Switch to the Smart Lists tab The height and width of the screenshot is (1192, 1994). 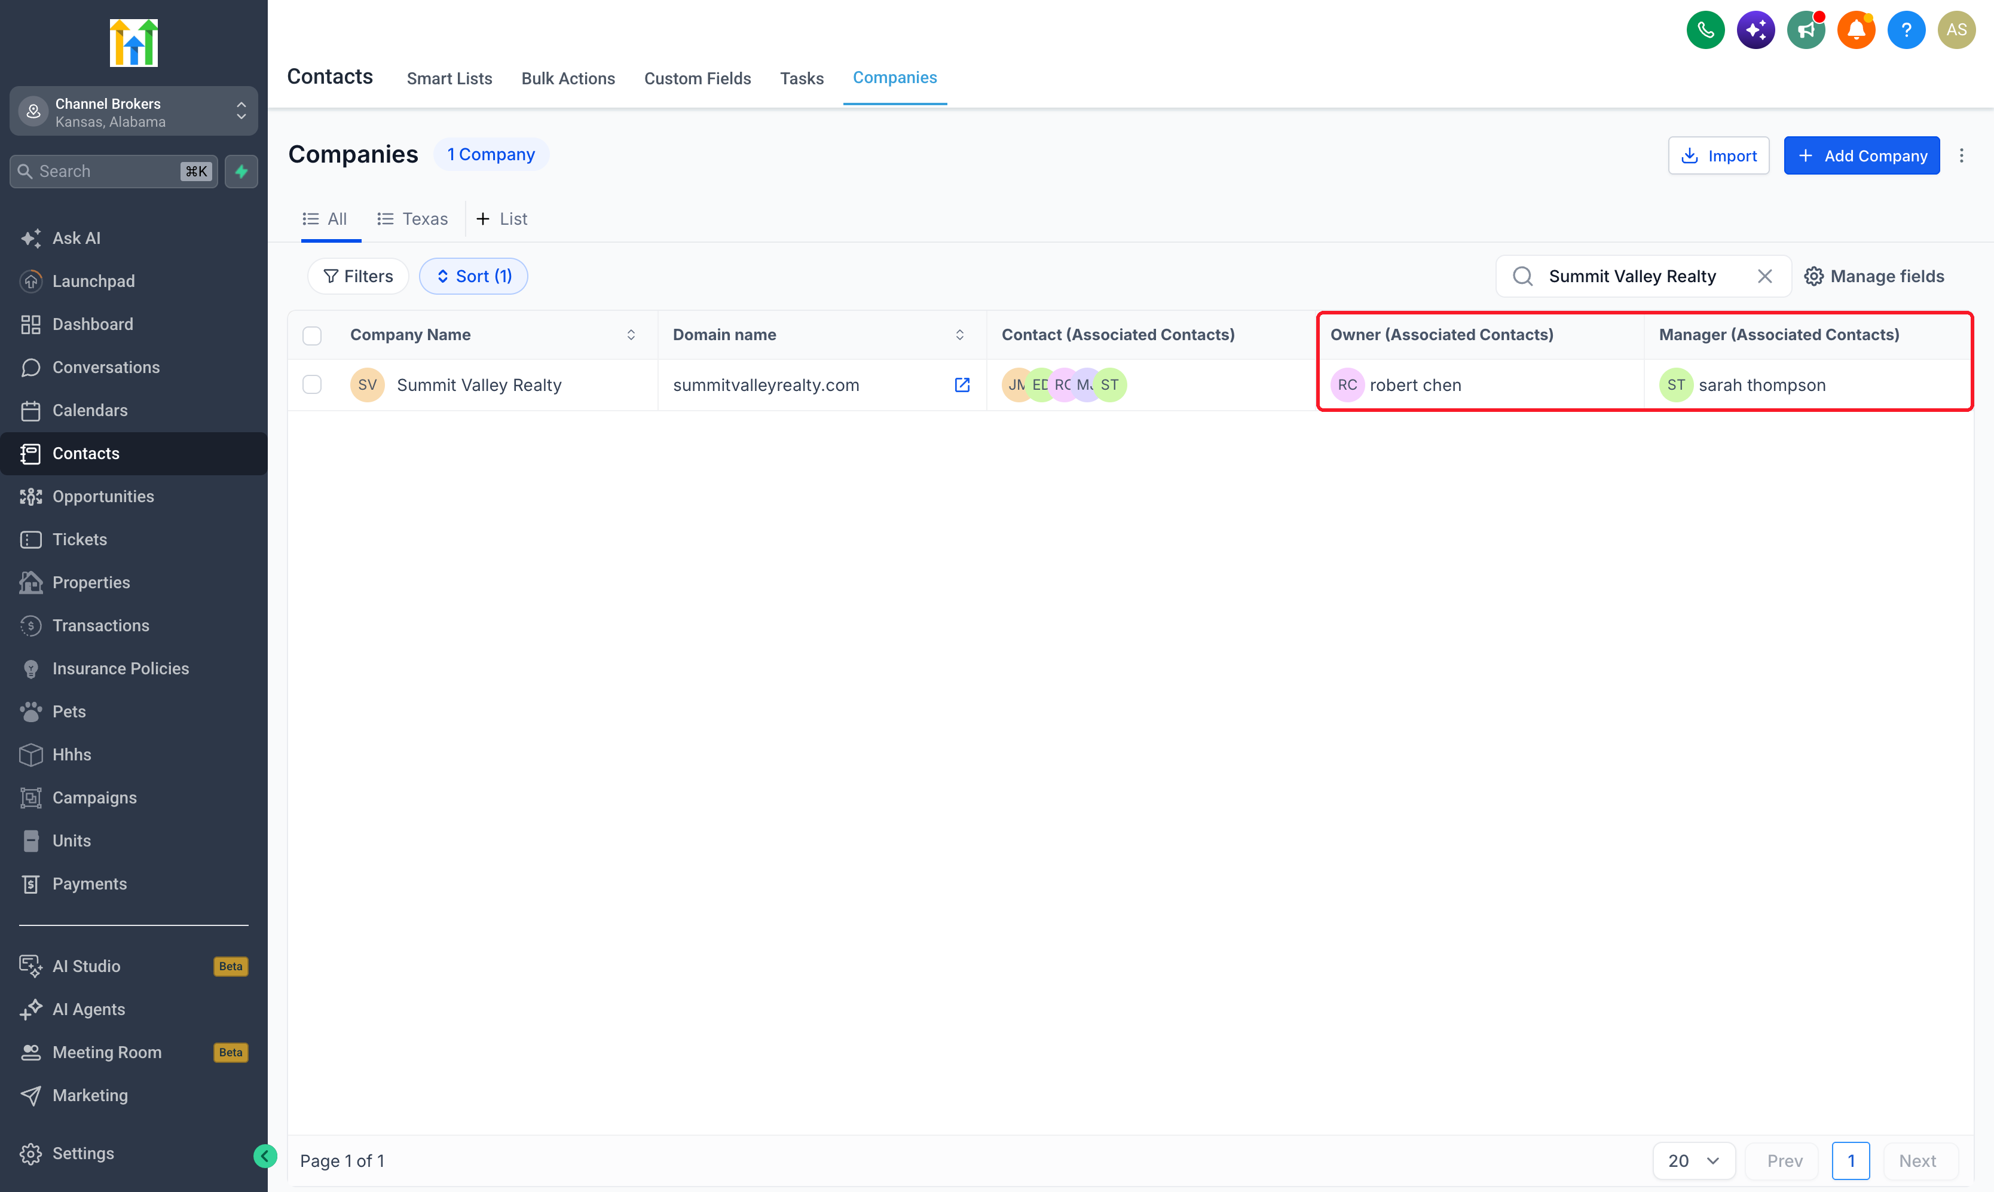pos(449,78)
